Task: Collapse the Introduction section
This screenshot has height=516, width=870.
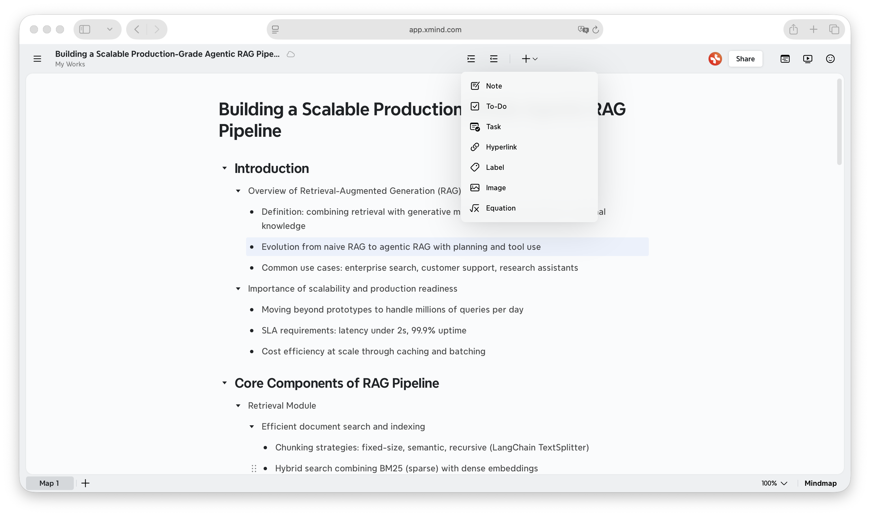Action: click(x=225, y=168)
